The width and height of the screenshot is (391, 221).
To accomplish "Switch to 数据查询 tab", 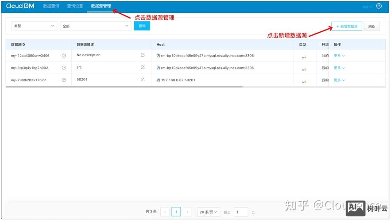I will click(51, 6).
